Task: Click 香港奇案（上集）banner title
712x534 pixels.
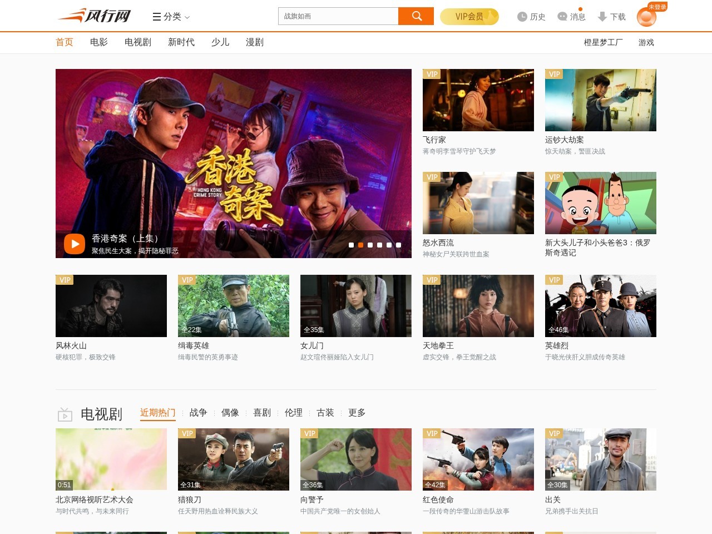Action: [x=127, y=239]
